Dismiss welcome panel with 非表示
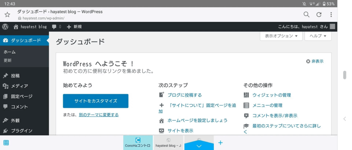352x150 pixels. 315,61
